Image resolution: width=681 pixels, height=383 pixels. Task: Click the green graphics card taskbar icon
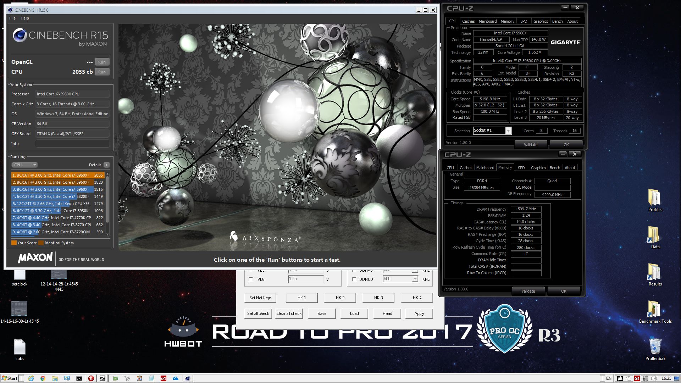[x=115, y=378]
